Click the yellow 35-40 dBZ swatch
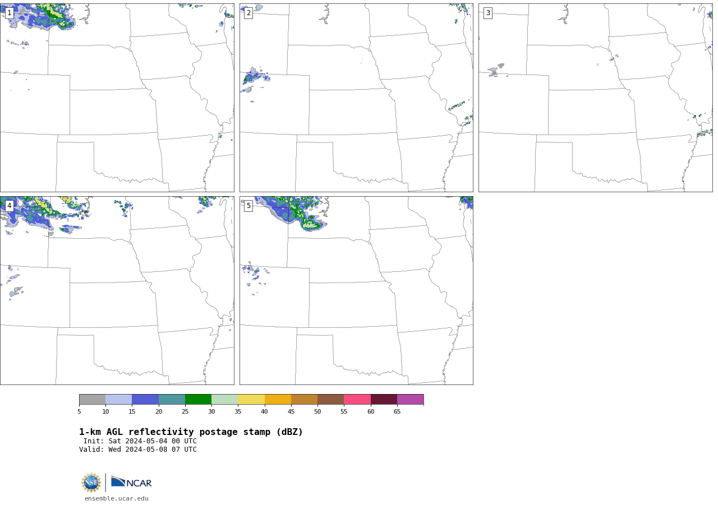 tap(251, 399)
